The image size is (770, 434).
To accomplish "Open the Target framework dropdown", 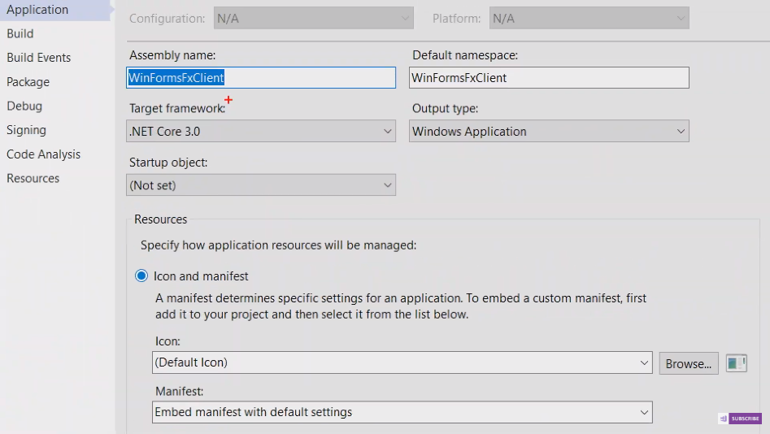I will [261, 131].
